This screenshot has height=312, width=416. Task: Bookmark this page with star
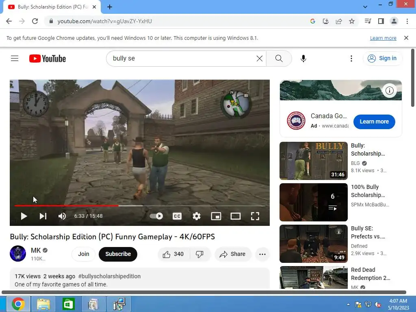[352, 21]
